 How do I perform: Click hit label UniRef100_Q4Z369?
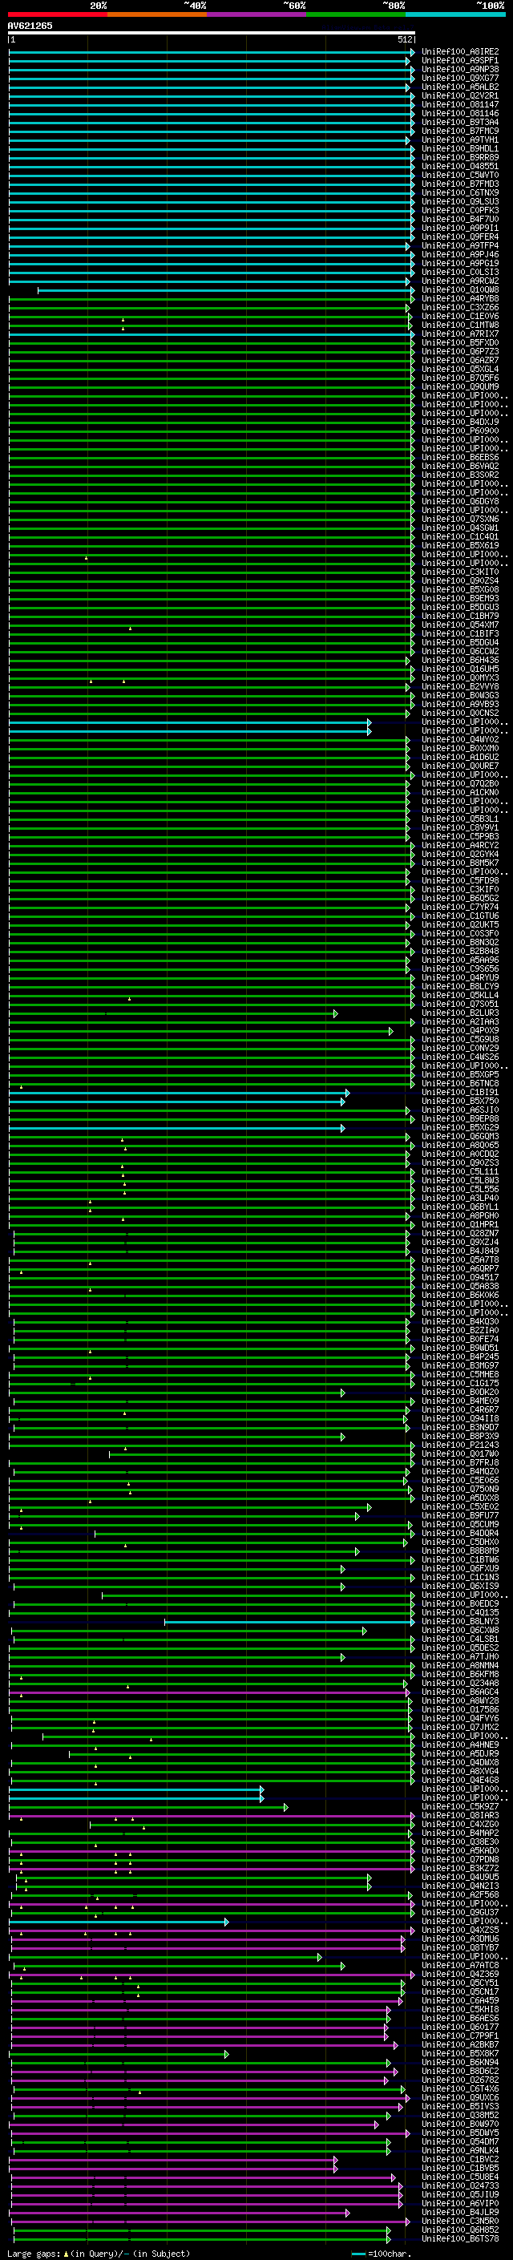[x=460, y=1974]
